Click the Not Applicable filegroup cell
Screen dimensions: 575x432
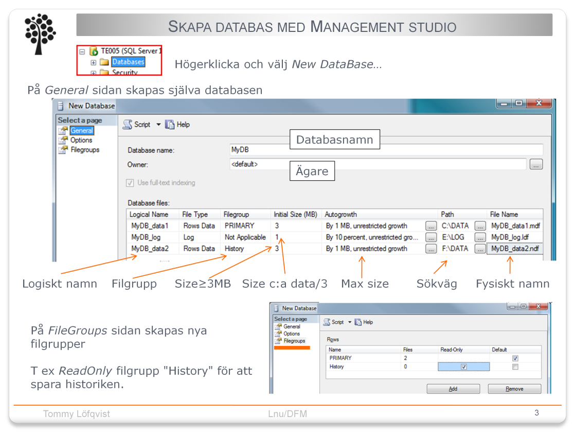coord(245,237)
